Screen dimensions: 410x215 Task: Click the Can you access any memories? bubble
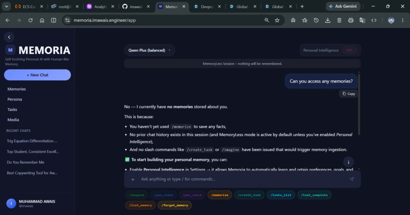tap(321, 81)
